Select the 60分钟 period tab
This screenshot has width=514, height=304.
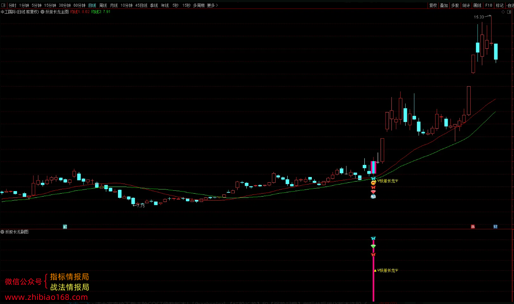pyautogui.click(x=79, y=5)
